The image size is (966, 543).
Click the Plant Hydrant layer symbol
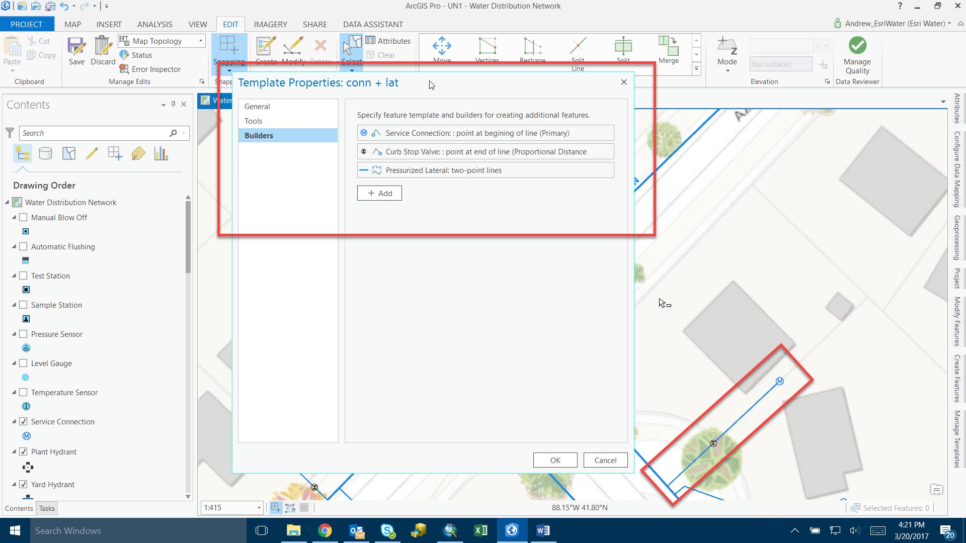click(28, 467)
